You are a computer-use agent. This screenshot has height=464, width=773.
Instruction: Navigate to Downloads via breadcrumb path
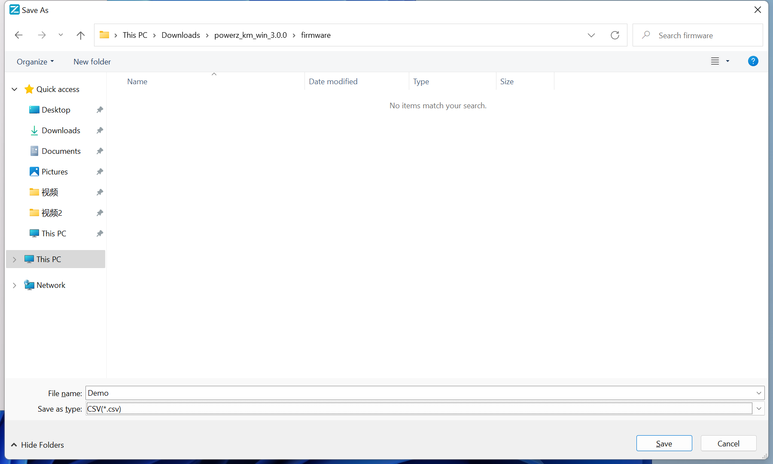coord(180,35)
